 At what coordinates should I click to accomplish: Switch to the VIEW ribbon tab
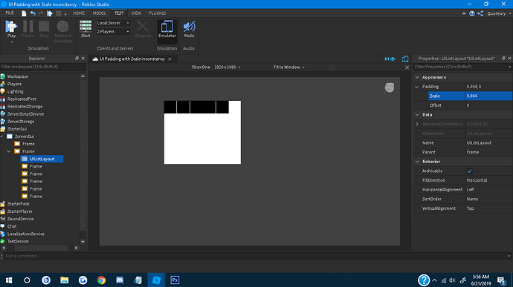click(x=136, y=13)
